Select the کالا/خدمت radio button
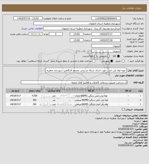Image resolution: width=149 pixels, height=164 pixels. click(95, 56)
